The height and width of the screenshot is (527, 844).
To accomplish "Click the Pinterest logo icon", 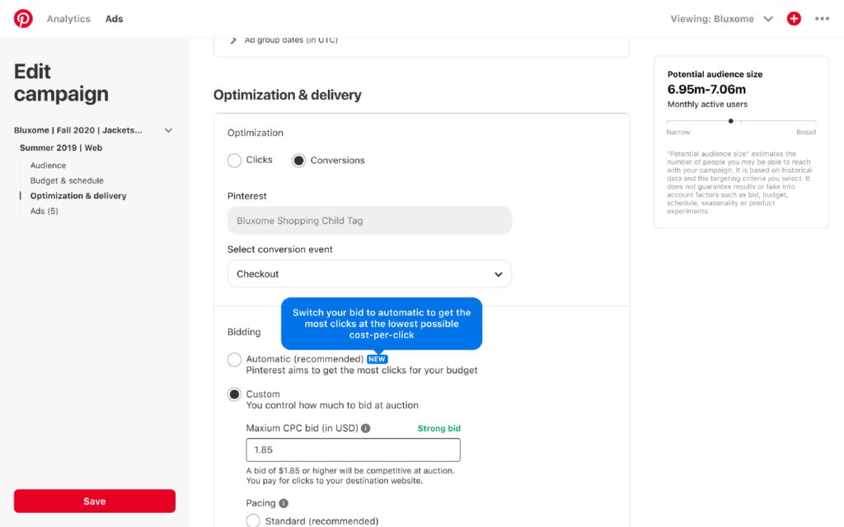I will coord(22,18).
